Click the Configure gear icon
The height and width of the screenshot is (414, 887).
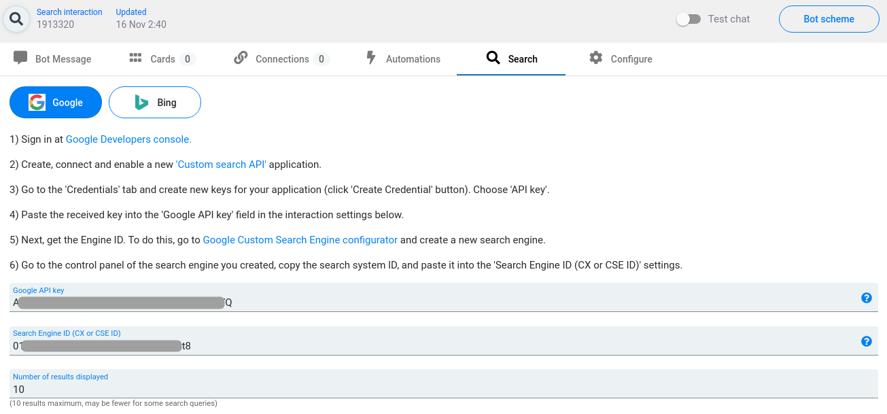596,58
